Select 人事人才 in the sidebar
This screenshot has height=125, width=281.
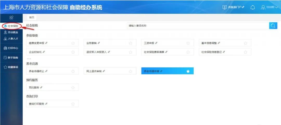[x=11, y=39]
